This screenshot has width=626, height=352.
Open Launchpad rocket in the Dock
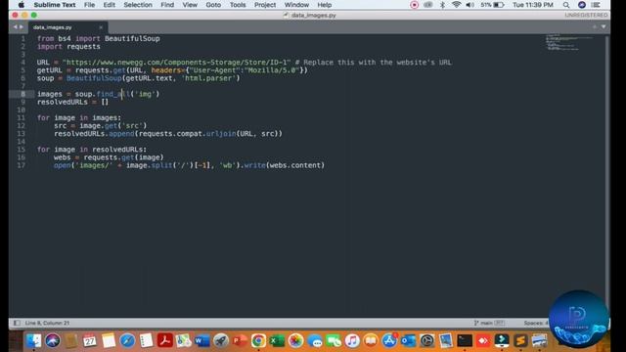point(221,340)
